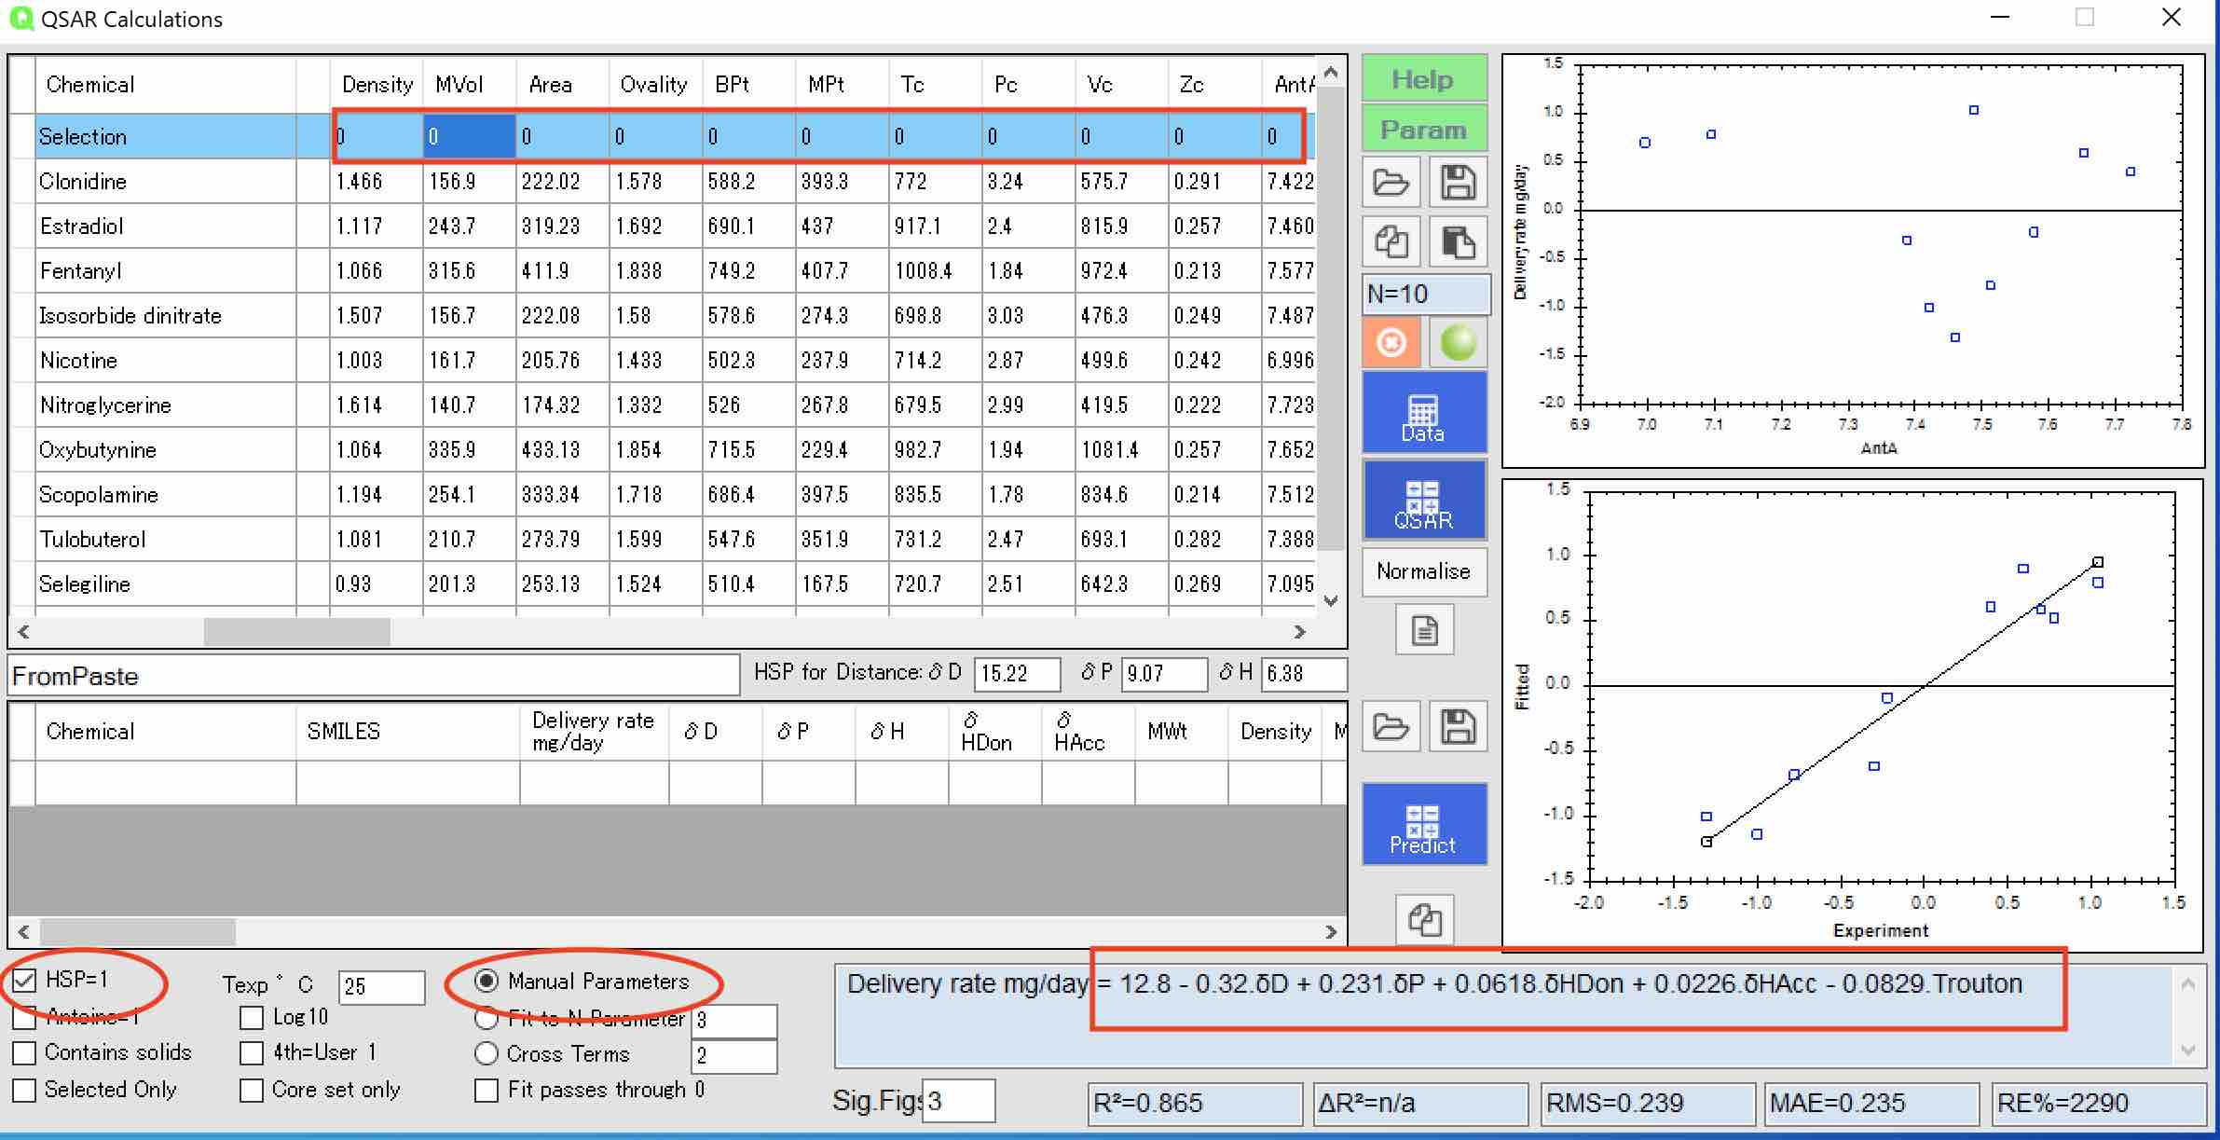This screenshot has width=2220, height=1140.
Task: Click the lower table's horizontal scrollbar left arrow
Action: 23,931
